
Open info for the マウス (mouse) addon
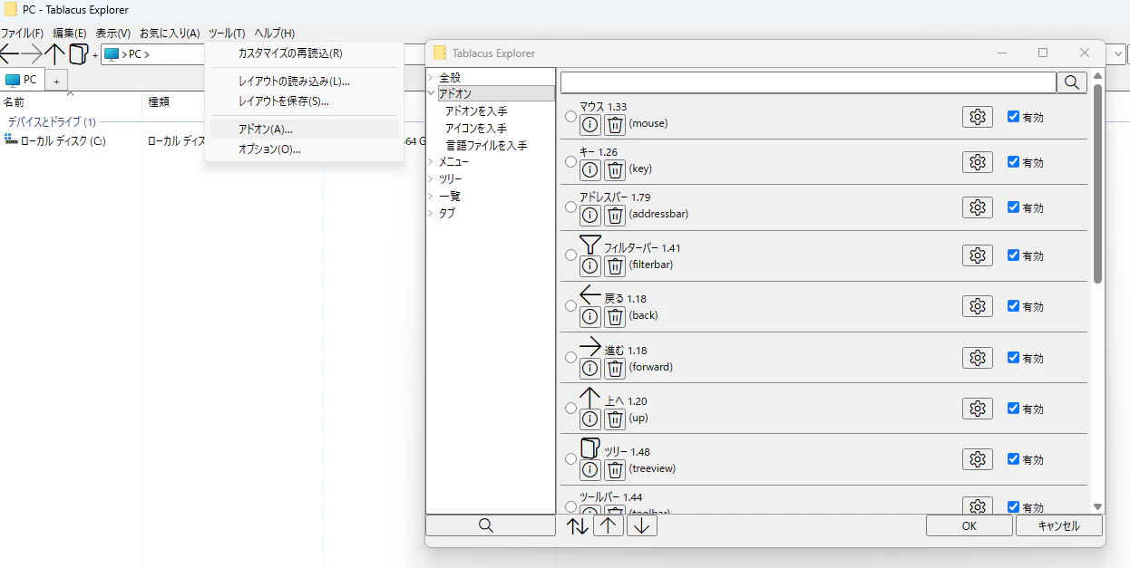pos(589,123)
